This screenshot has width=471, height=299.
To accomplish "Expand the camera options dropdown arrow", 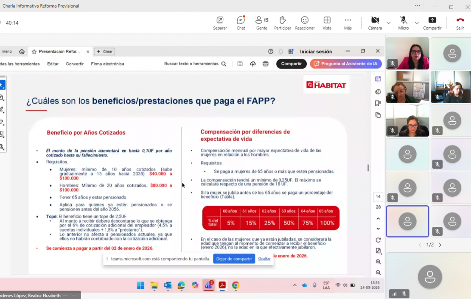I will [388, 23].
